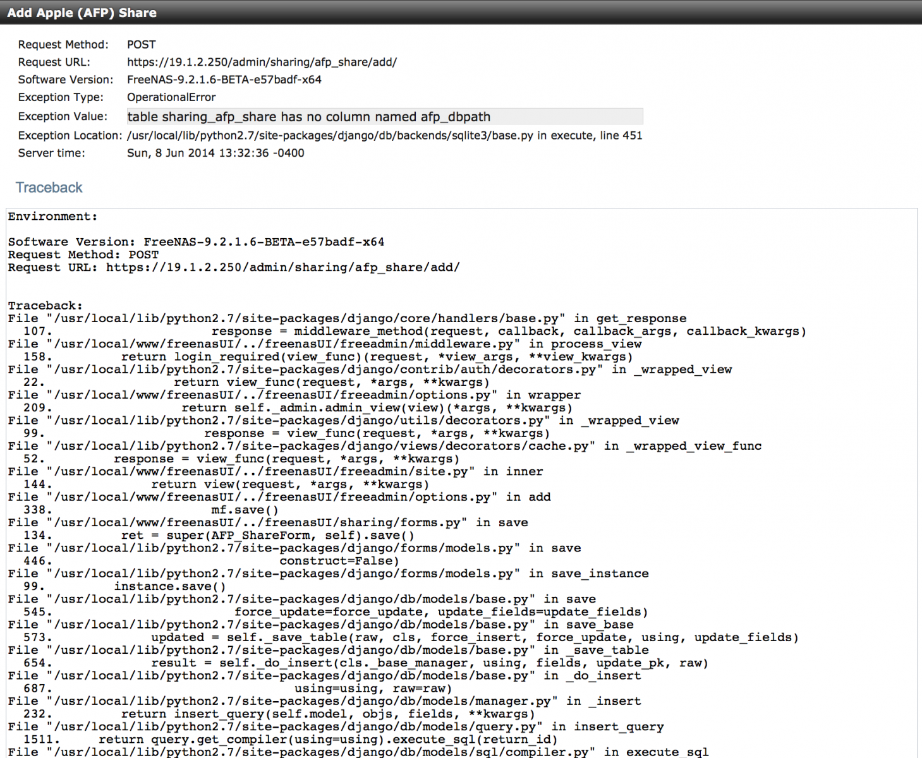Click the traceback line 'in _wrapped_view_func'
922x758 pixels.
384,446
